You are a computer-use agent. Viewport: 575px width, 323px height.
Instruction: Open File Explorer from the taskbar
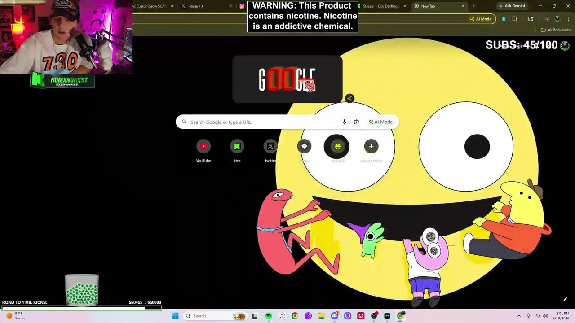[321, 316]
